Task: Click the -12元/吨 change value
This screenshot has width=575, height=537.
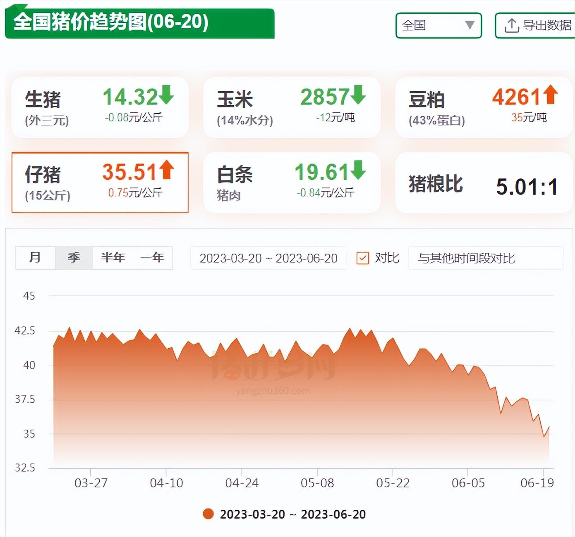Action: pyautogui.click(x=335, y=118)
